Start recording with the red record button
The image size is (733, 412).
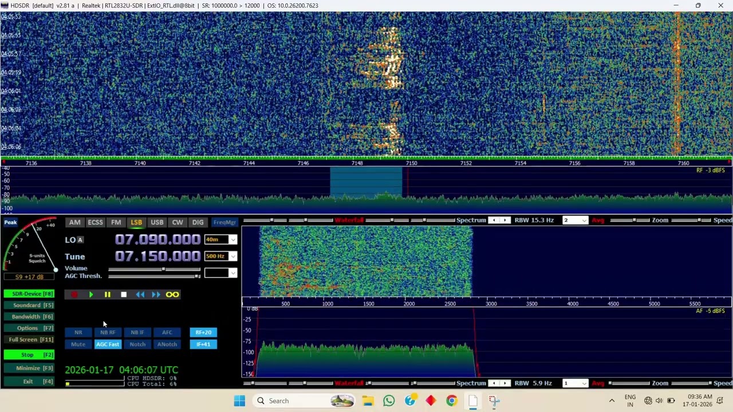74,295
